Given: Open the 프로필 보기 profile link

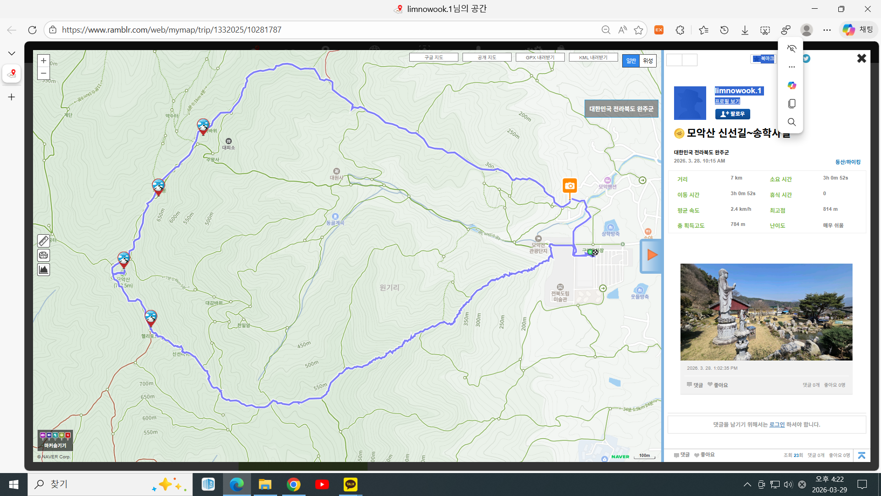Looking at the screenshot, I should pos(727,101).
